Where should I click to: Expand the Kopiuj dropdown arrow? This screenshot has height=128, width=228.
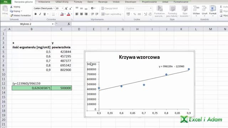click(x=21, y=11)
